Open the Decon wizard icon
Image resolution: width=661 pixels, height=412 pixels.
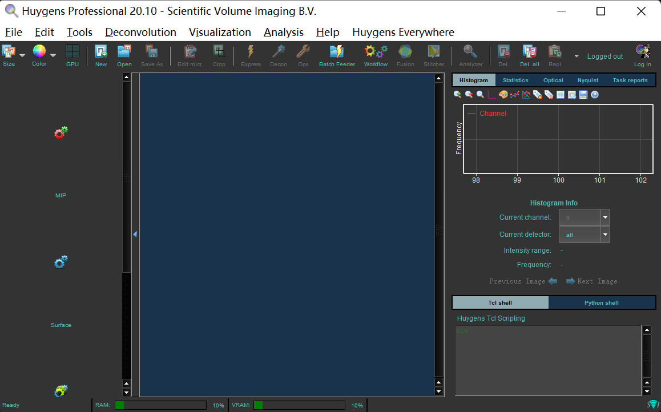click(279, 51)
